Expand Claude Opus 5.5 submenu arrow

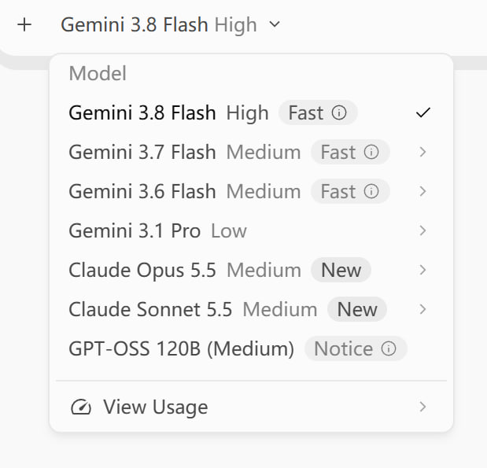(422, 270)
